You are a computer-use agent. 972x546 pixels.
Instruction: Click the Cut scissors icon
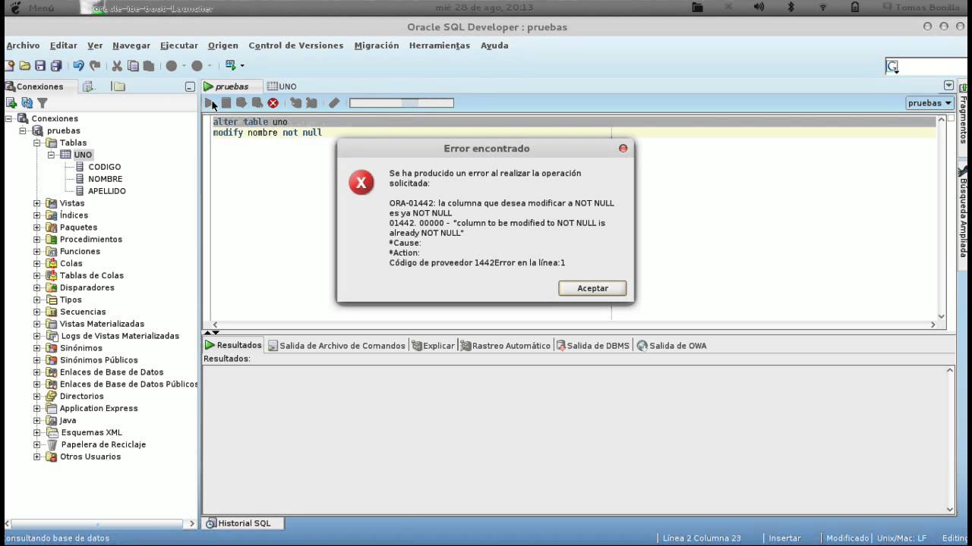[117, 66]
